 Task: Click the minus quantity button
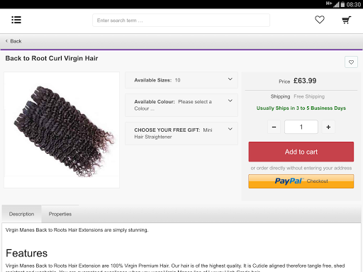274,127
